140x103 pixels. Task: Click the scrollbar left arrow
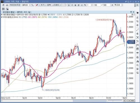tap(2, 101)
